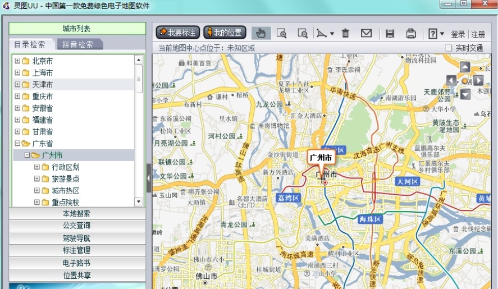Switch to the 拼音检索 tab
498x289 pixels.
(x=79, y=44)
